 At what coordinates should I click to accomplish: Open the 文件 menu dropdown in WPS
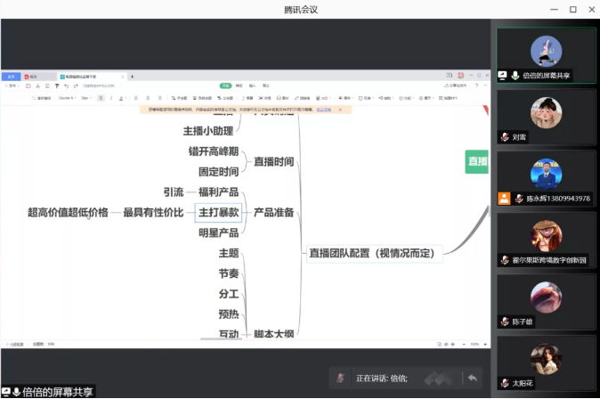12,85
